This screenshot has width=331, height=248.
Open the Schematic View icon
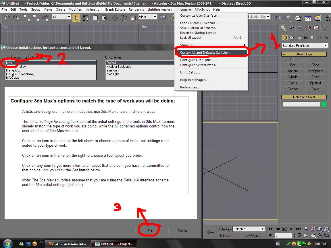tap(318, 18)
